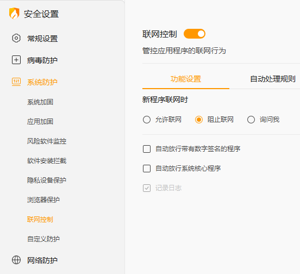Screen dimensions: 300x274
Task: Check 自动放行系统核心程序
Action: [147, 169]
